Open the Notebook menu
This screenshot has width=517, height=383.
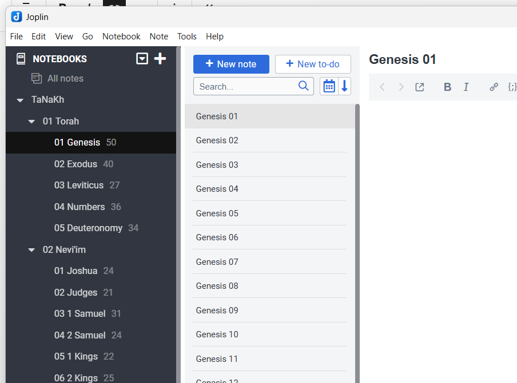point(121,37)
